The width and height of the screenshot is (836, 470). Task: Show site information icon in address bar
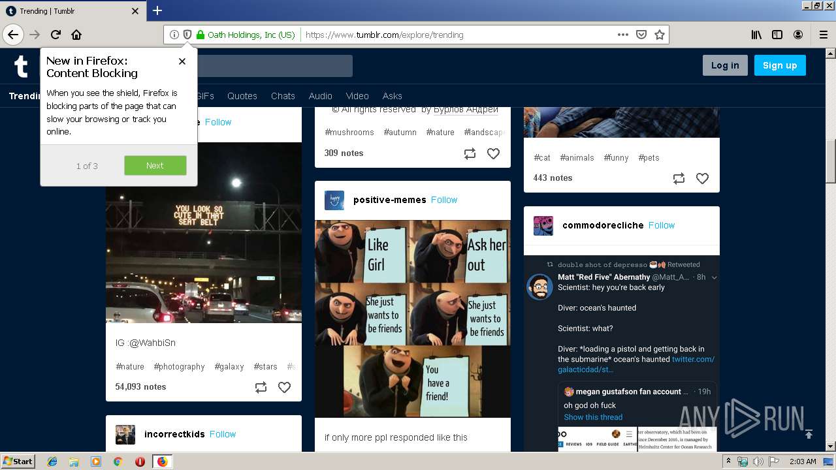pyautogui.click(x=174, y=35)
